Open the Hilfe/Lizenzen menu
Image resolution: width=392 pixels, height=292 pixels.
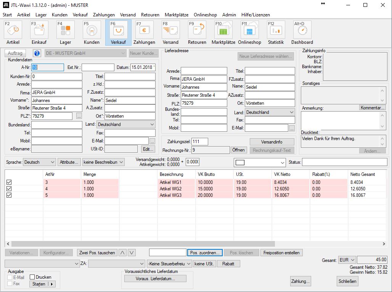tap(255, 15)
